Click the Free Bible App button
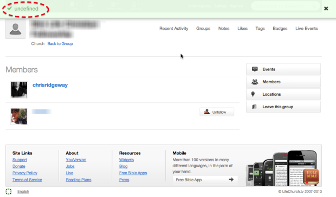This screenshot has height=197, width=336. (205, 180)
